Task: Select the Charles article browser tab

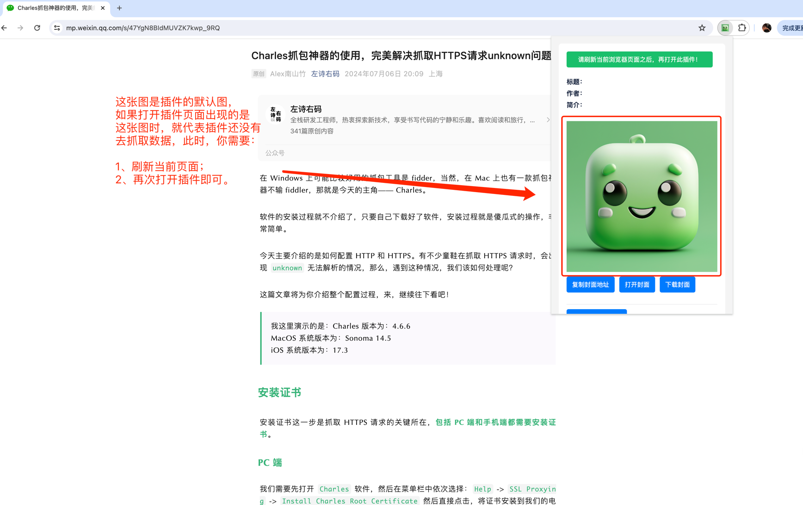Action: [56, 8]
